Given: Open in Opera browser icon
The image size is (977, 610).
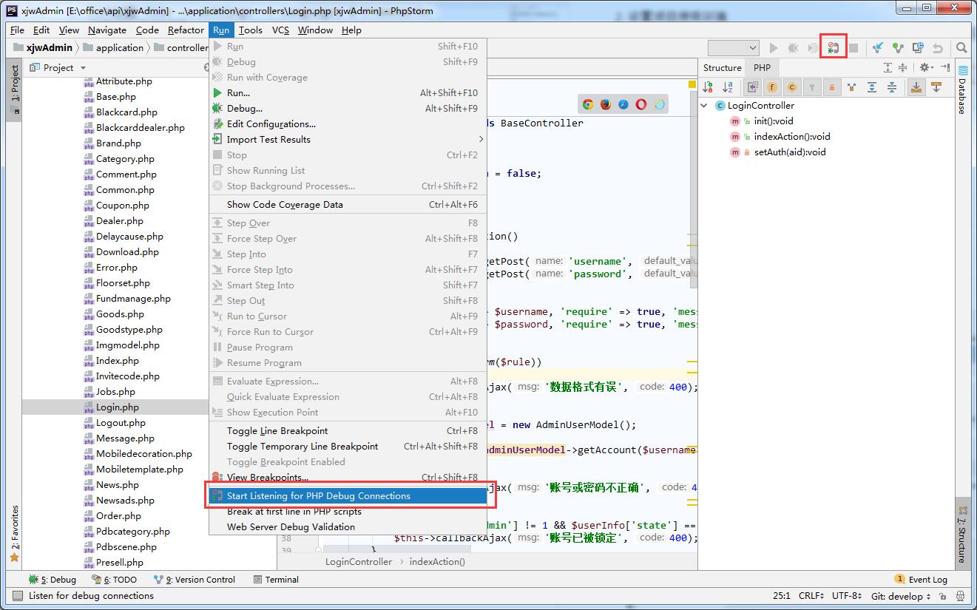Looking at the screenshot, I should (641, 104).
